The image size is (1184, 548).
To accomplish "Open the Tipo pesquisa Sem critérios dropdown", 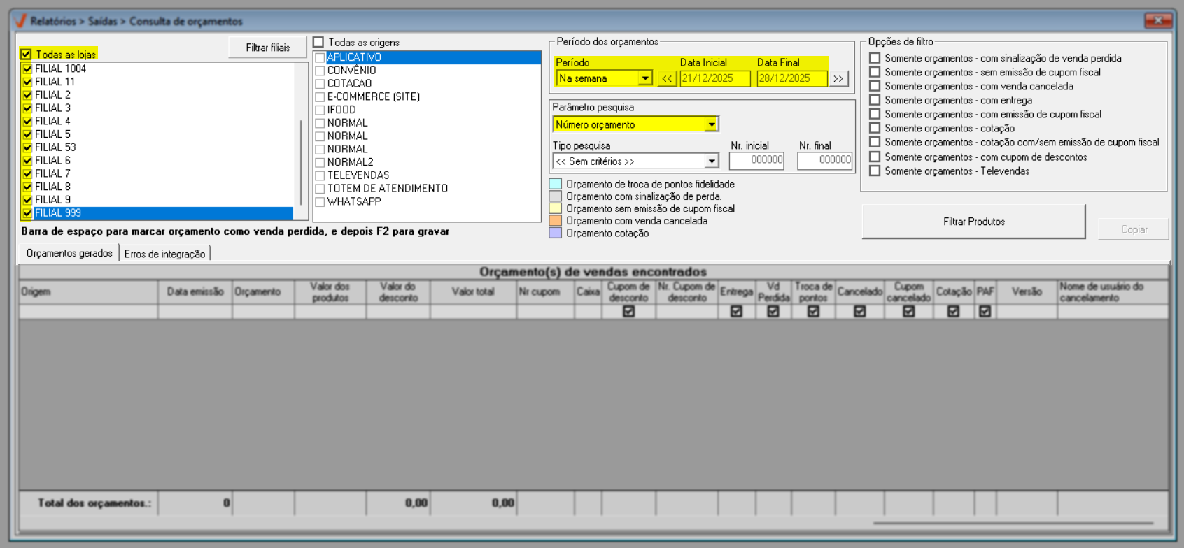I will point(711,161).
